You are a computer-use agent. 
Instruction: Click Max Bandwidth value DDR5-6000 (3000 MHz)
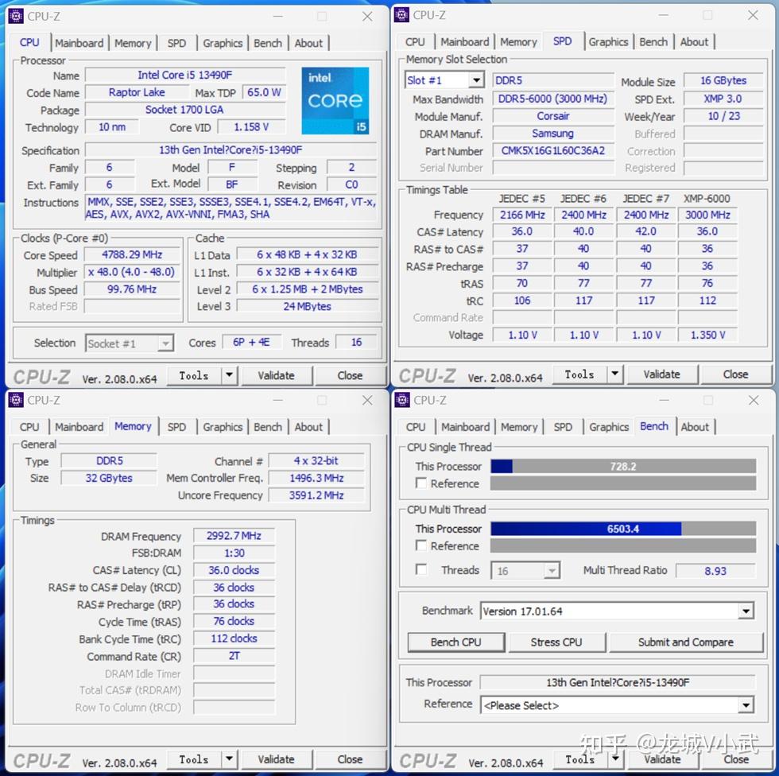[553, 99]
